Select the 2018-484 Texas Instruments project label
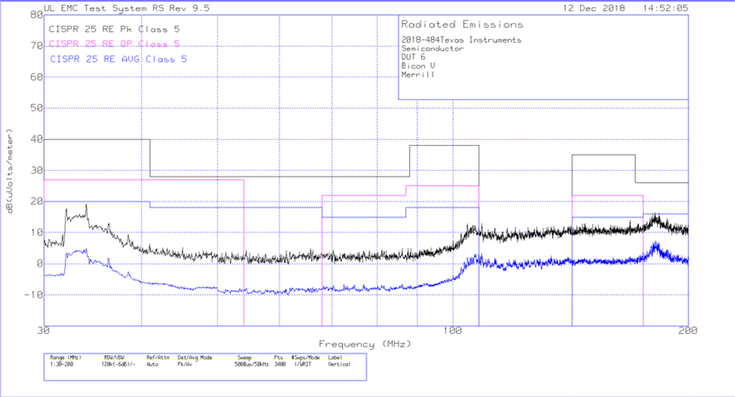The image size is (735, 397). pyautogui.click(x=460, y=39)
